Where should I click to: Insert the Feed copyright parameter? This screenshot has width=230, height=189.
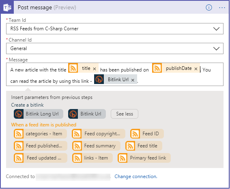pyautogui.click(x=99, y=134)
